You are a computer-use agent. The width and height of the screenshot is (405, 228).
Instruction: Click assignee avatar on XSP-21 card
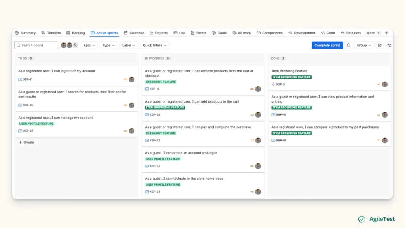coord(384,141)
